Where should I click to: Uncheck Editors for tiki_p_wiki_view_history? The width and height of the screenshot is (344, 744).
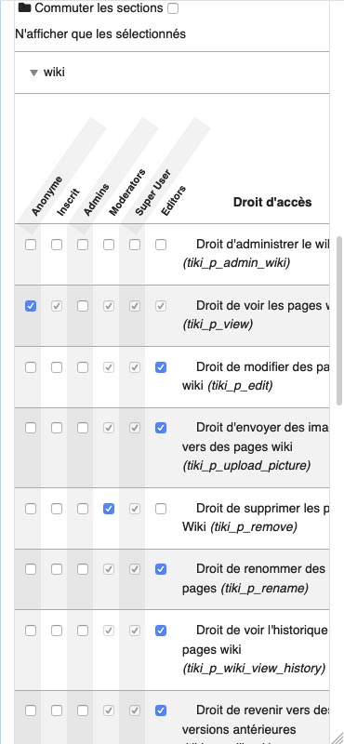click(x=161, y=631)
